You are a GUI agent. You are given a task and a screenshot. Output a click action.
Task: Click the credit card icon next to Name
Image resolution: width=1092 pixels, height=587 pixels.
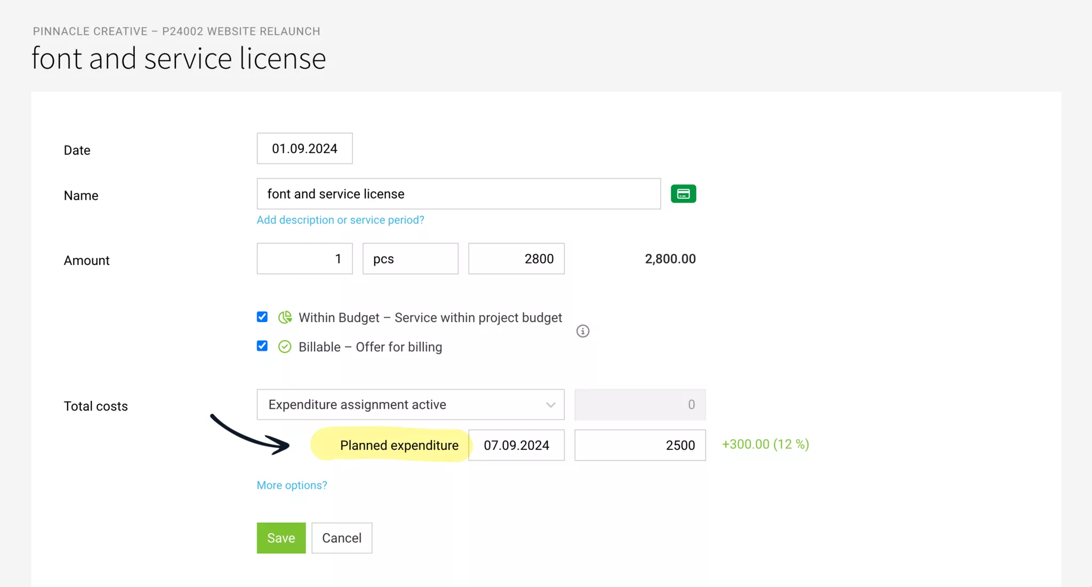tap(683, 193)
